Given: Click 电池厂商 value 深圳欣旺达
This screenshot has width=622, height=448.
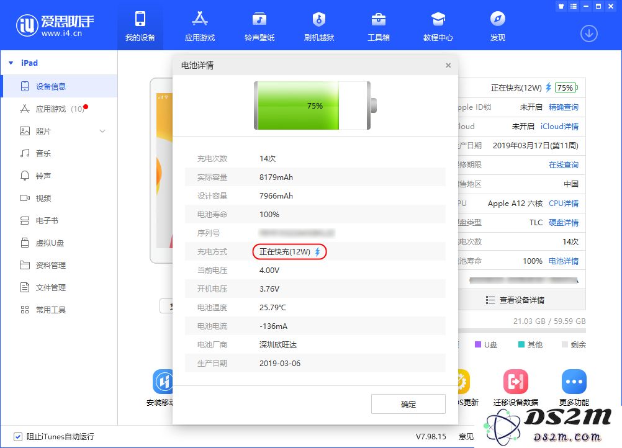Looking at the screenshot, I should point(278,344).
